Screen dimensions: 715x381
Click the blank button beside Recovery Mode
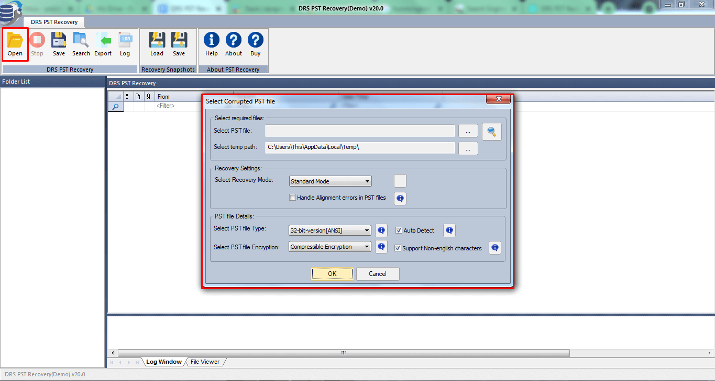coord(400,181)
